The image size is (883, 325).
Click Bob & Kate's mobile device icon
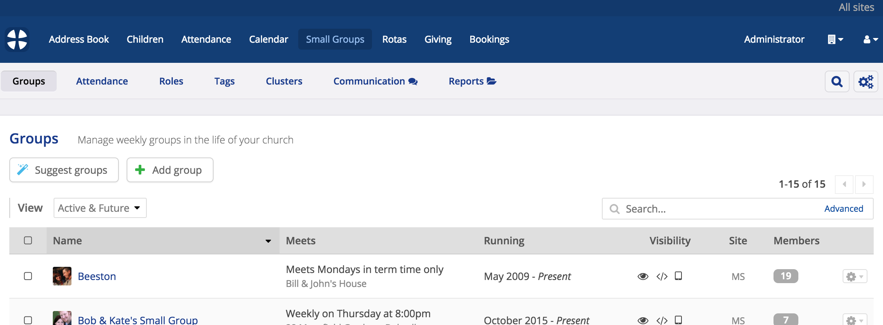pos(678,320)
